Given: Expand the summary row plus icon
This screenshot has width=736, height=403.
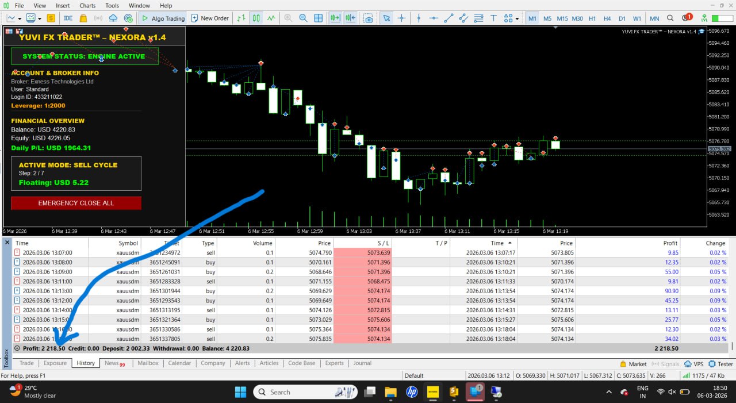Looking at the screenshot, I should pos(17,348).
